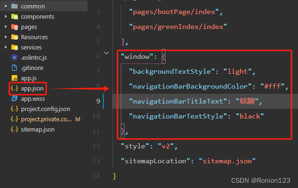Click the .eslintrc.js ESLint icon

[14, 57]
